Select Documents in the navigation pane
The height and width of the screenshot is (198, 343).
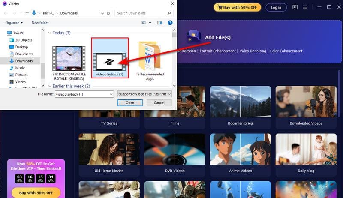[x=24, y=54]
